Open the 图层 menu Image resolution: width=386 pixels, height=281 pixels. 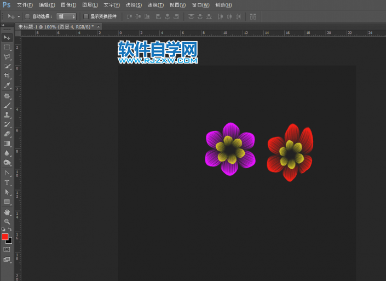point(90,5)
